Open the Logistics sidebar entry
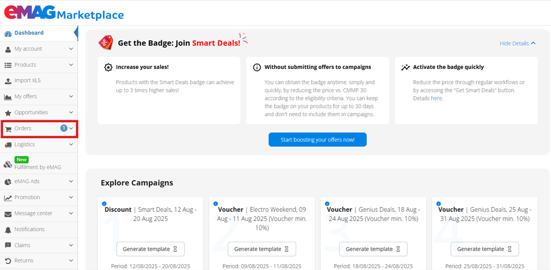The image size is (551, 270). click(39, 145)
